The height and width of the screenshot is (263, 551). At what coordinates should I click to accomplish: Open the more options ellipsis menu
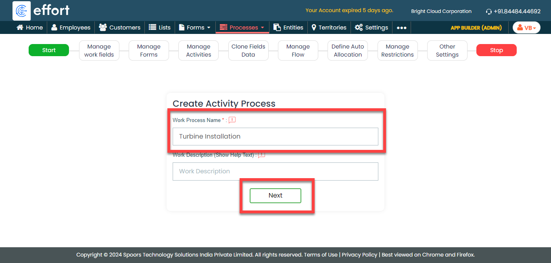tap(401, 27)
